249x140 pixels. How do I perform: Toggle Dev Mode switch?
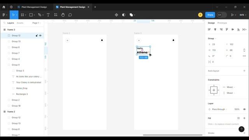[222, 15]
